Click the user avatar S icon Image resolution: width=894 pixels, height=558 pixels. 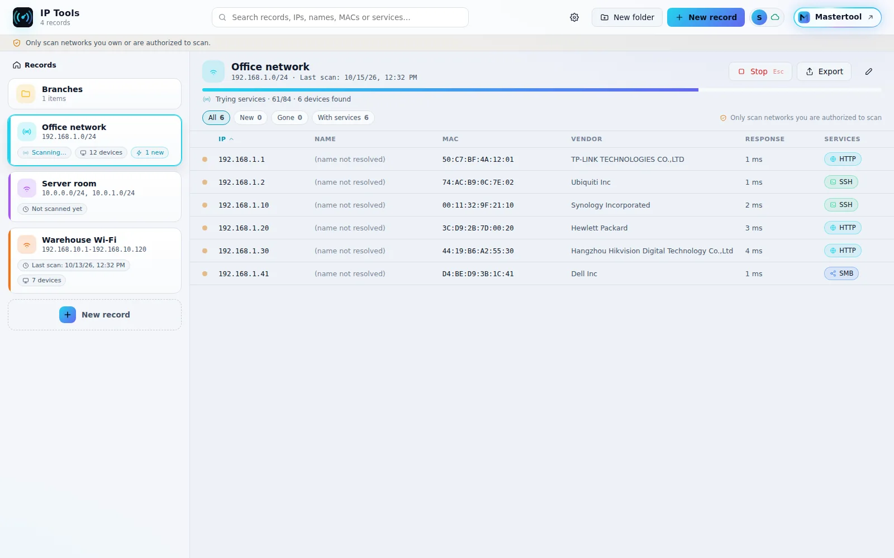759,17
